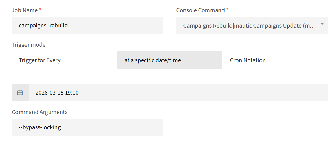Screen dimensions: 332x146
Task: Click the red asterisk beside Job Name
Action: 40,10
